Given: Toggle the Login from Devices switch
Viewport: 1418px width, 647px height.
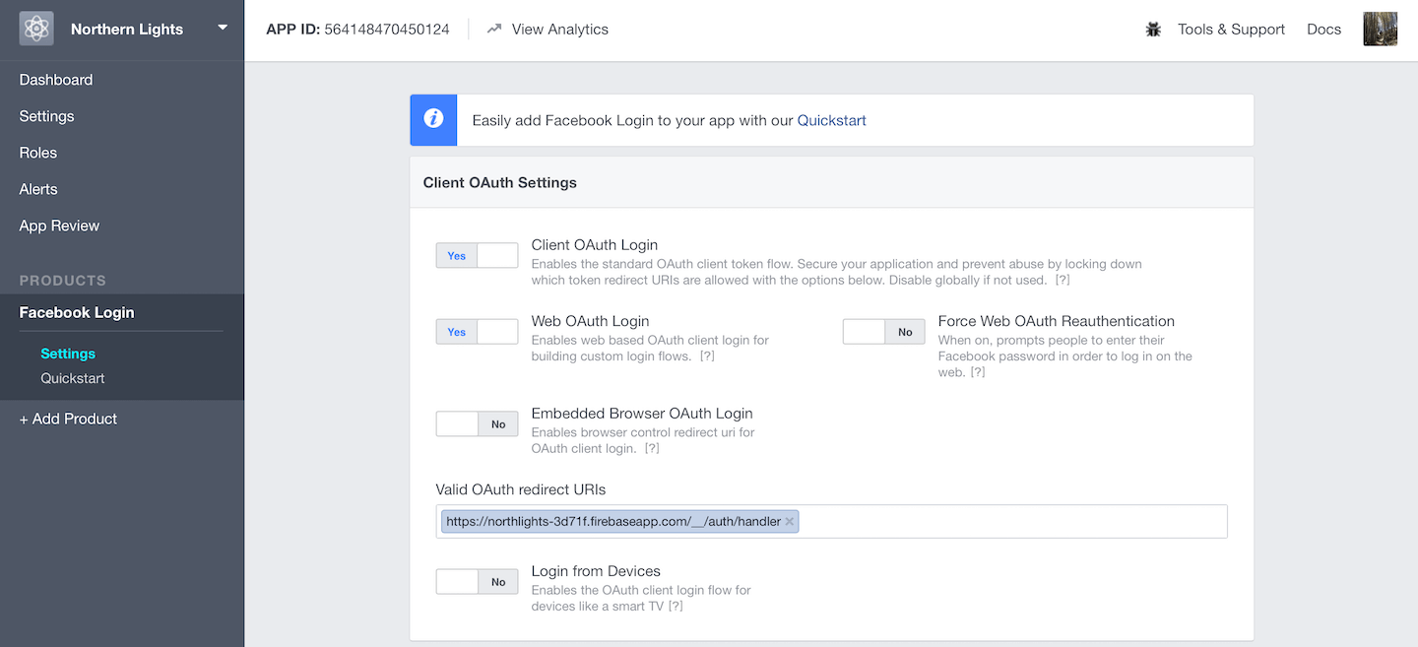Looking at the screenshot, I should click(x=477, y=582).
